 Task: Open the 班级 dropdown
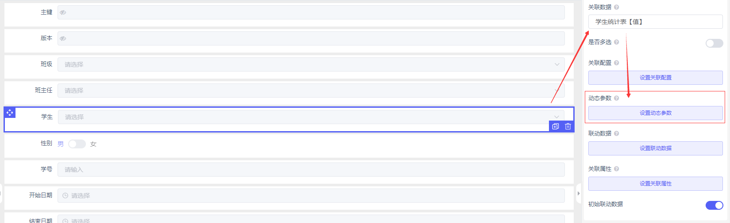point(311,64)
